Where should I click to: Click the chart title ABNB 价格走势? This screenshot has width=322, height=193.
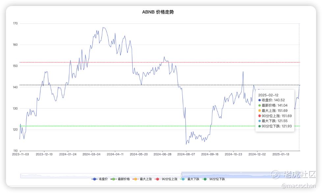click(x=158, y=12)
